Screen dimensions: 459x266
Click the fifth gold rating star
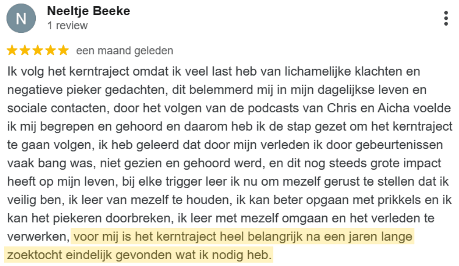tap(63, 51)
